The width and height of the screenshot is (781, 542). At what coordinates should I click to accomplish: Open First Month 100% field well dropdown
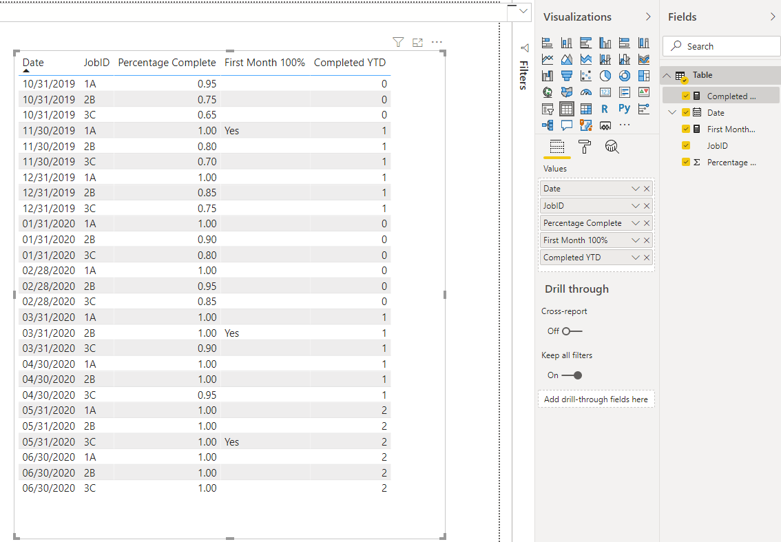(x=635, y=240)
